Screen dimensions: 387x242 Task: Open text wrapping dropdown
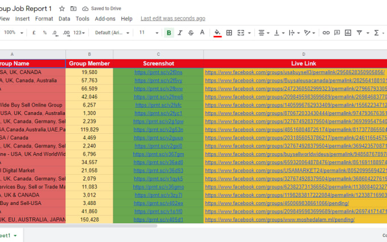(x=294, y=32)
